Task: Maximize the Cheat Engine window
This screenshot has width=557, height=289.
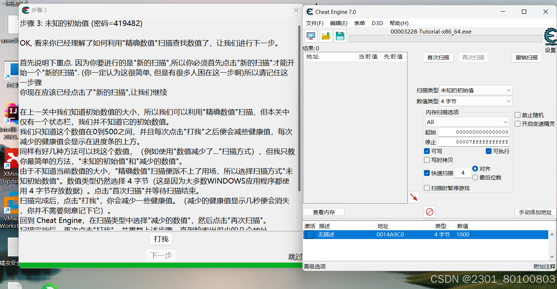Action: point(524,12)
